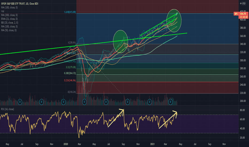
Task: Select the MA (50, close, 0) legend
Action: 9,30
